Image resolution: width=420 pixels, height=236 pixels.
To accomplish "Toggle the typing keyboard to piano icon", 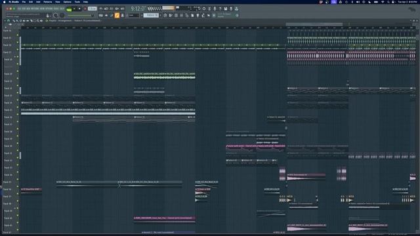I will 100,16.
